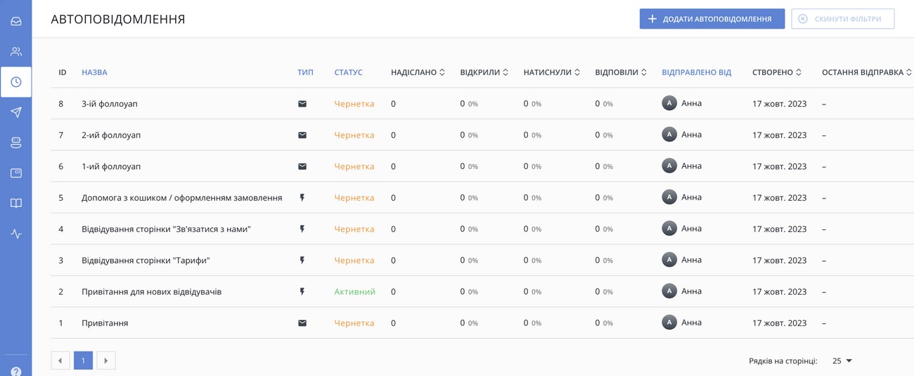The image size is (914, 376).
Task: Click email type icon for 1-ий фоллоуап
Action: tap(302, 166)
